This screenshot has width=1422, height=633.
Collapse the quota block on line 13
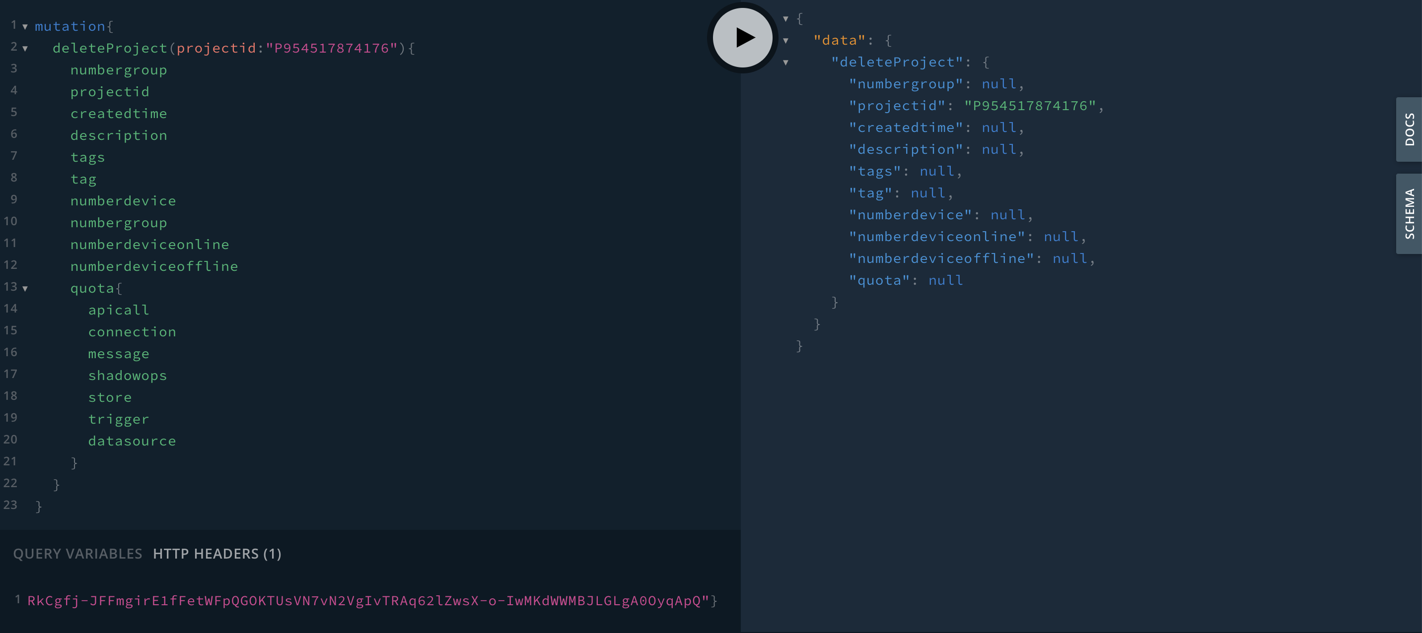point(25,288)
